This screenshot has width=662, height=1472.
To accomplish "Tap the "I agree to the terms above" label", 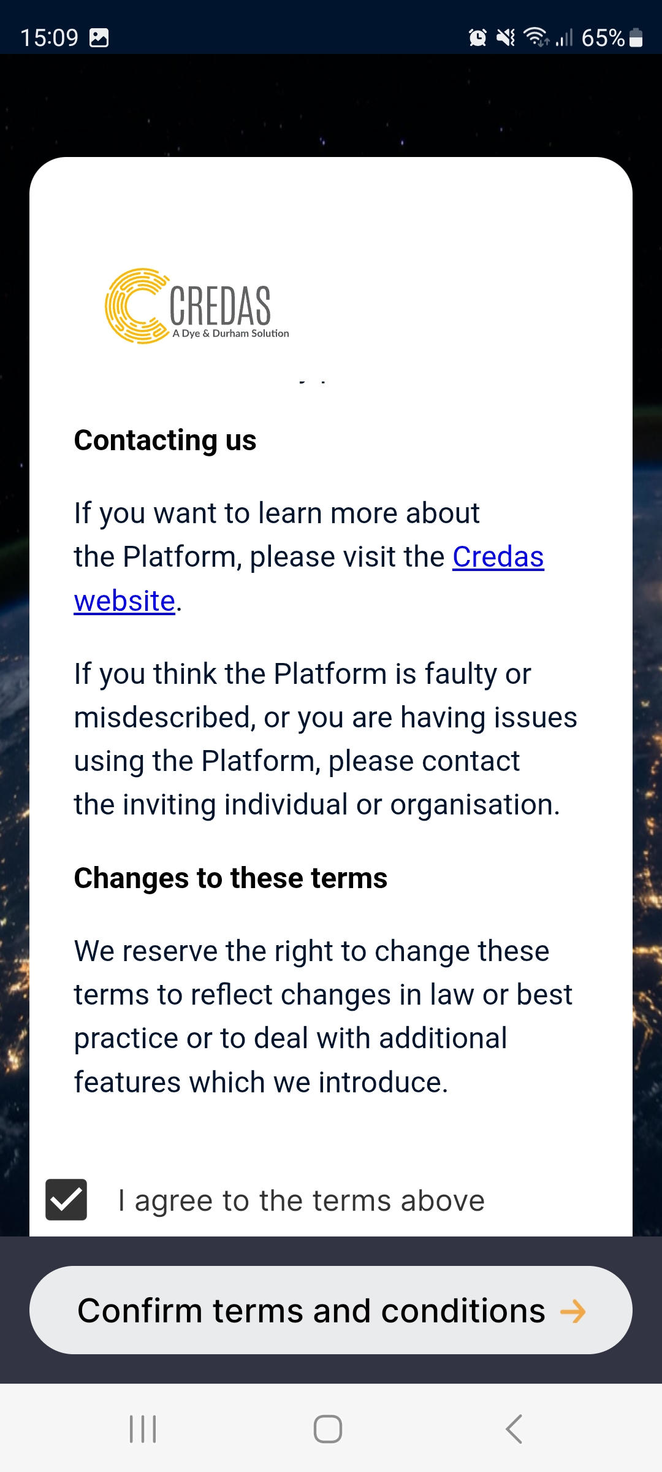I will tap(301, 1200).
